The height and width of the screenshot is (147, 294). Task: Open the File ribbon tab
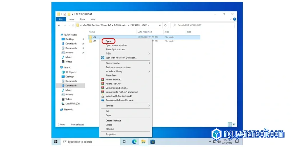click(x=61, y=19)
